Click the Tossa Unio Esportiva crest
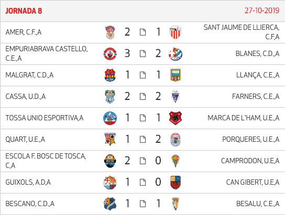 pos(110,118)
